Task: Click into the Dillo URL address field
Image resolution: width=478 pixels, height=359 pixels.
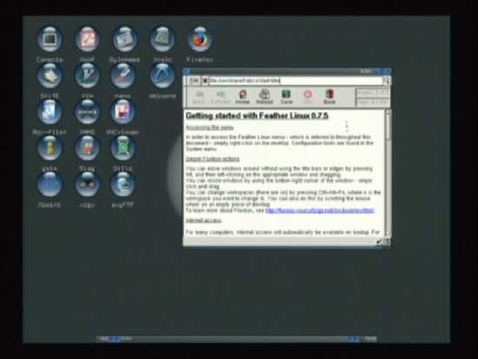Action: (x=295, y=81)
